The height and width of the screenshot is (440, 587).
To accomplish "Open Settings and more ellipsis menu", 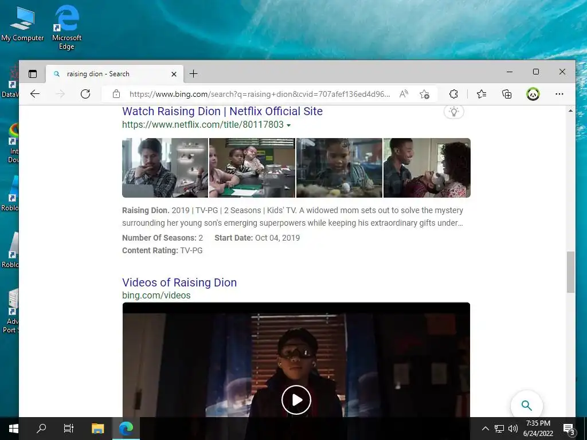I will 559,94.
